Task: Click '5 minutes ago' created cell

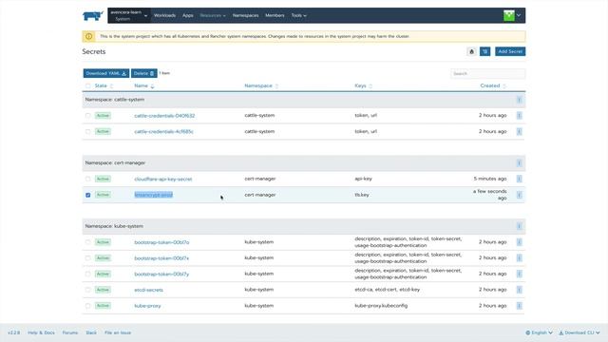Action: (490, 179)
